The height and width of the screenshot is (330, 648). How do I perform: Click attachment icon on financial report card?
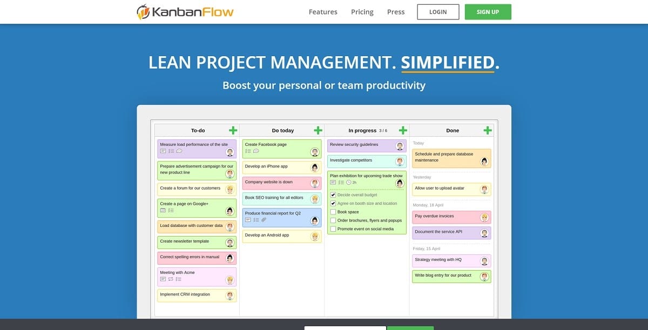(264, 220)
